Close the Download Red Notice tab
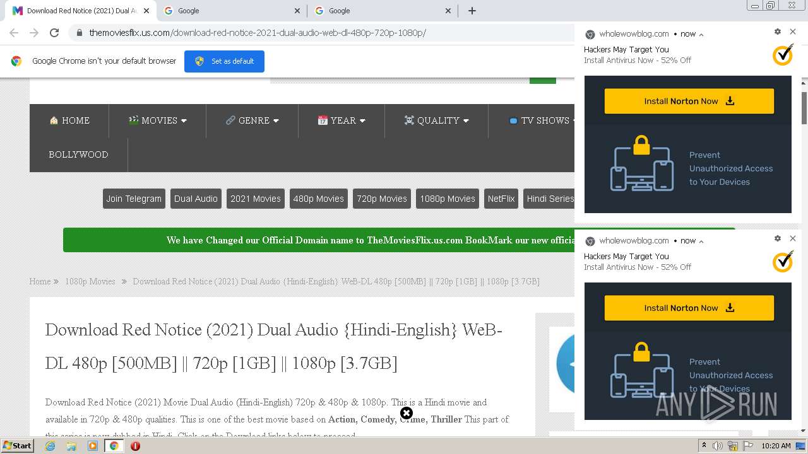Screen dimensions: 808x454 [x=146, y=11]
